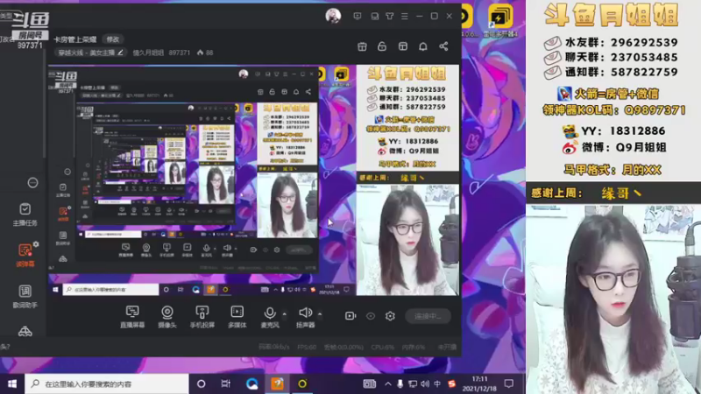Open the settings gear near 连接中
The width and height of the screenshot is (701, 394).
click(390, 316)
